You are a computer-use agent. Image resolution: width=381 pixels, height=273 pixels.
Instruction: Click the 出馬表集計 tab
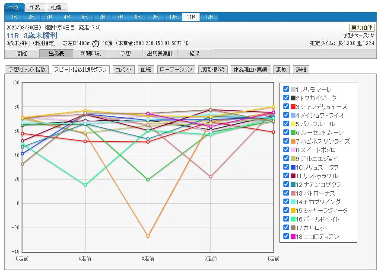[x=160, y=54]
